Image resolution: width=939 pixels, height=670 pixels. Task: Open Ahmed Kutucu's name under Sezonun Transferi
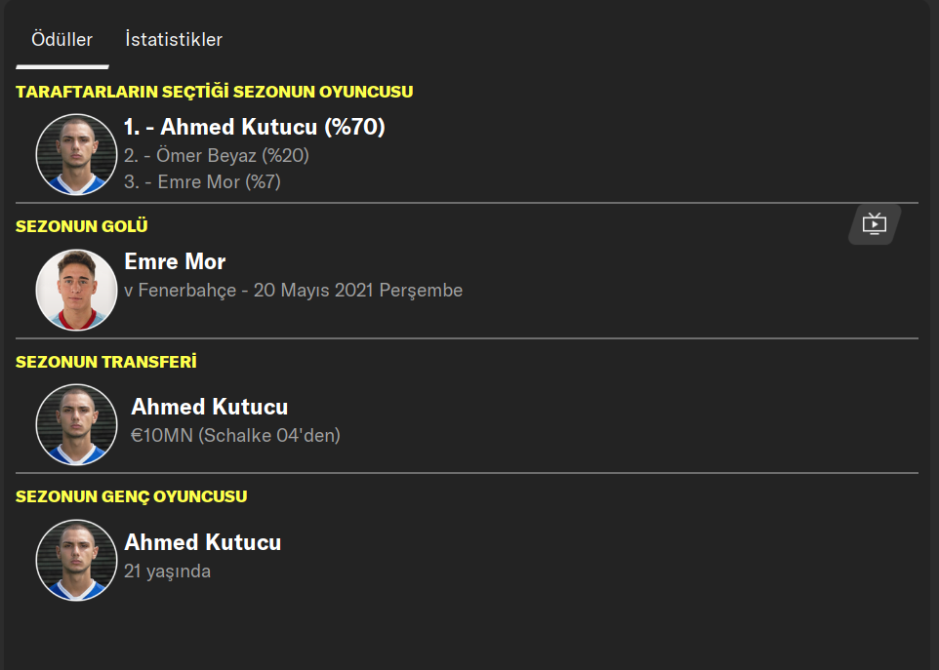pyautogui.click(x=209, y=407)
